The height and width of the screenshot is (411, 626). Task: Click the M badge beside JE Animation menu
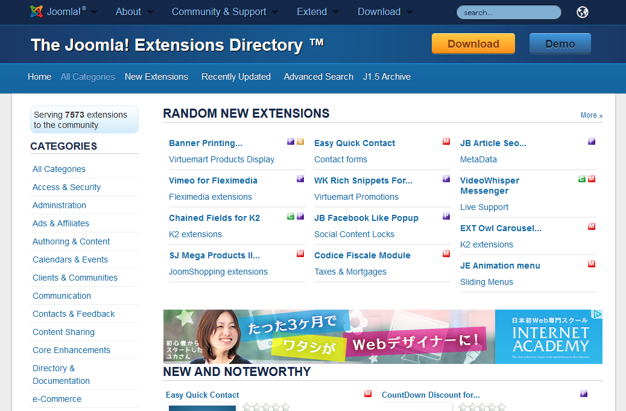pyautogui.click(x=592, y=264)
